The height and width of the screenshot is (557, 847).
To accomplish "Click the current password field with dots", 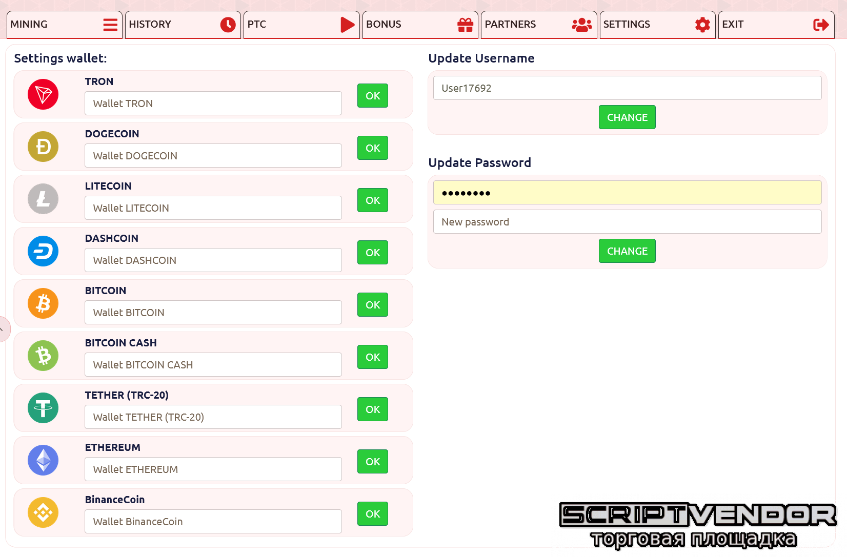I will coord(628,193).
